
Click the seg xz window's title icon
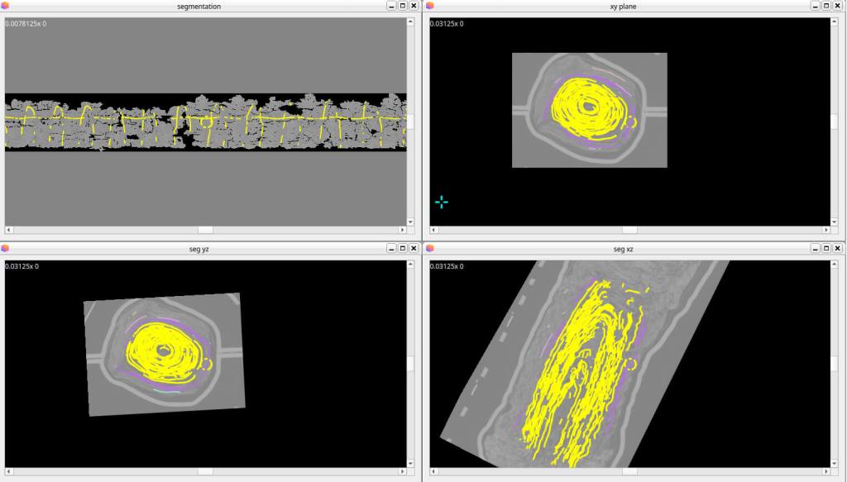point(429,248)
